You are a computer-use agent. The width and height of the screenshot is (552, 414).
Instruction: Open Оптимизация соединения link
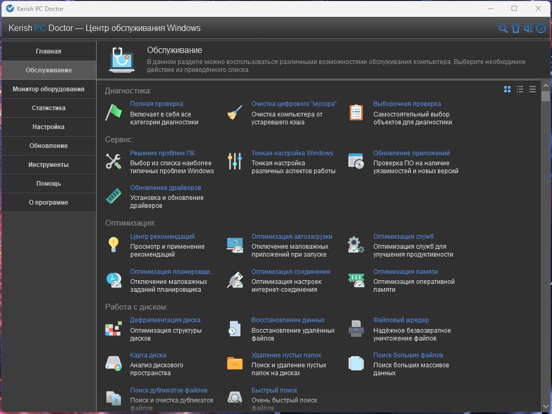(x=291, y=272)
